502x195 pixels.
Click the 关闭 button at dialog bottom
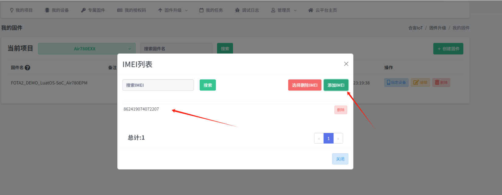340,159
